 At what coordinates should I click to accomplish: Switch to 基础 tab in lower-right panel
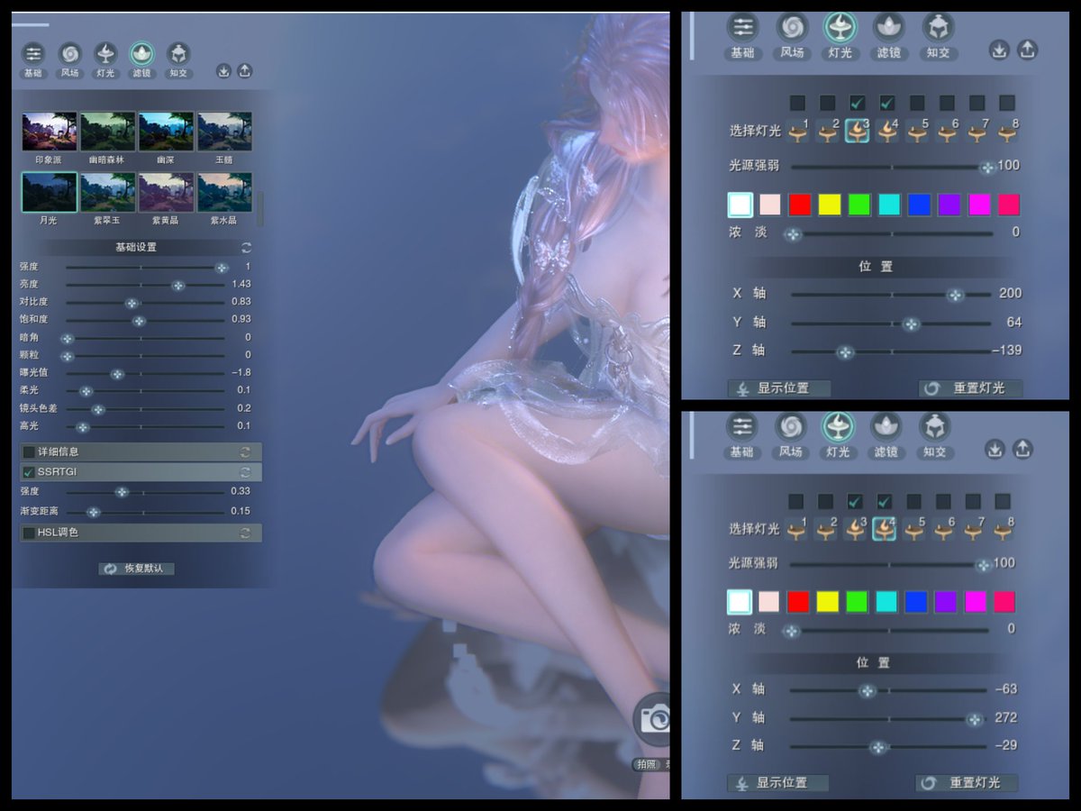[741, 434]
